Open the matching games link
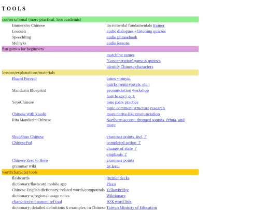The height and width of the screenshot is (210, 280). 120,55
